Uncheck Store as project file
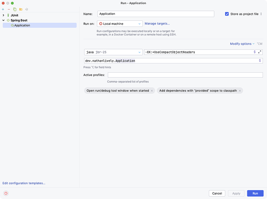The width and height of the screenshot is (267, 199). click(227, 14)
